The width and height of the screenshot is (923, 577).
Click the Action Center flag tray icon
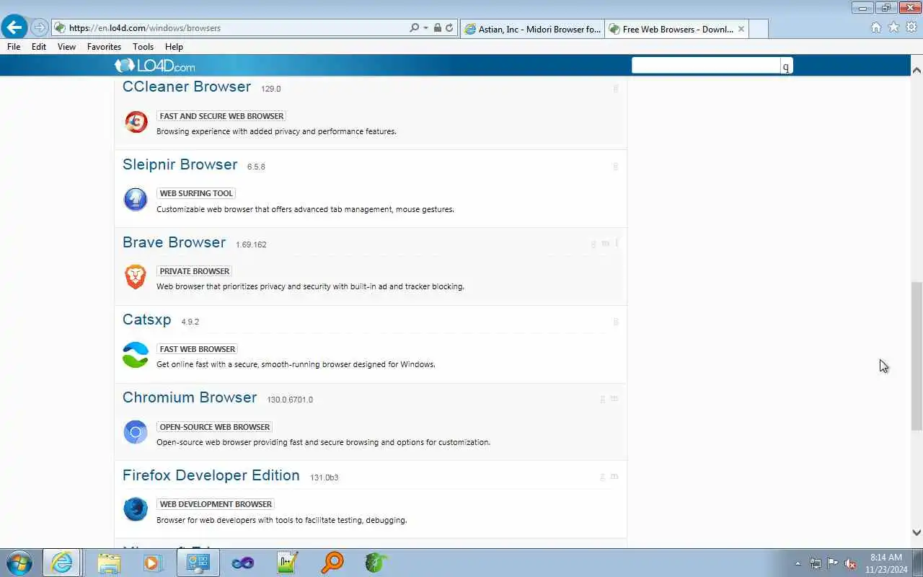[833, 563]
